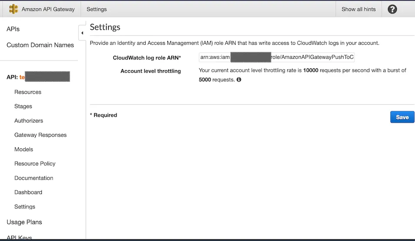The width and height of the screenshot is (415, 241).
Task: Click the 10000 requests rate value
Action: pos(311,70)
